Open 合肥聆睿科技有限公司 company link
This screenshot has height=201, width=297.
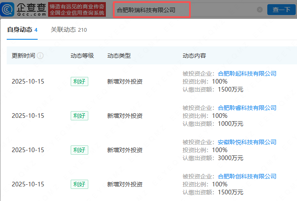click(x=247, y=108)
